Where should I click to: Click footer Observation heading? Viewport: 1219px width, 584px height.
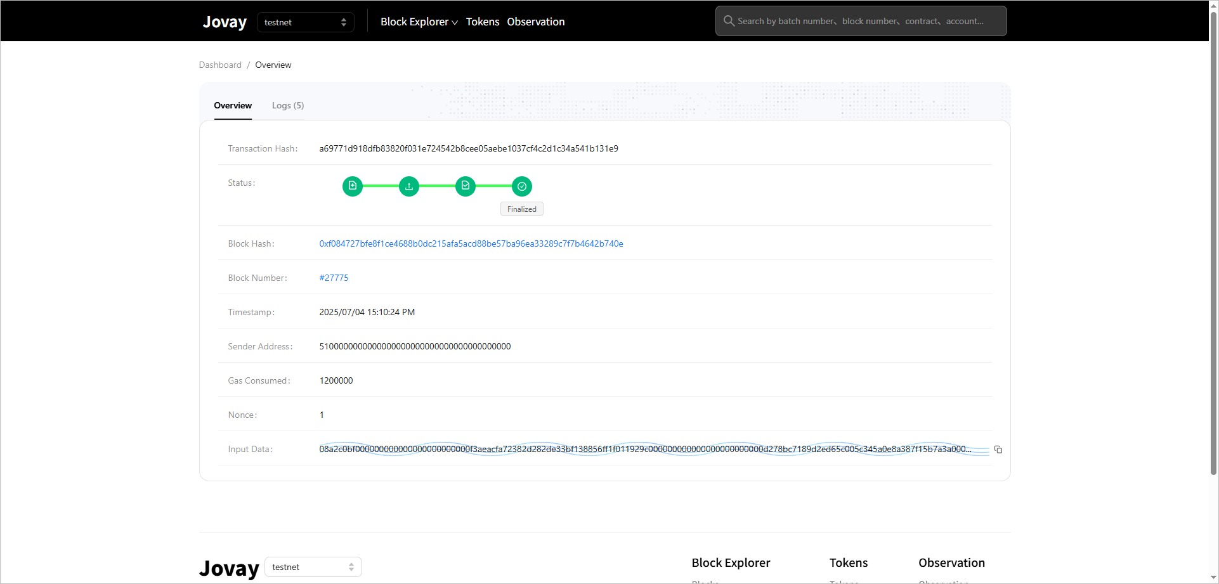tap(951, 562)
